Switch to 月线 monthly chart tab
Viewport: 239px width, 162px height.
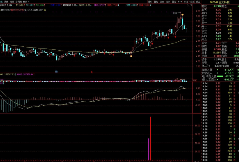click(x=12, y=1)
